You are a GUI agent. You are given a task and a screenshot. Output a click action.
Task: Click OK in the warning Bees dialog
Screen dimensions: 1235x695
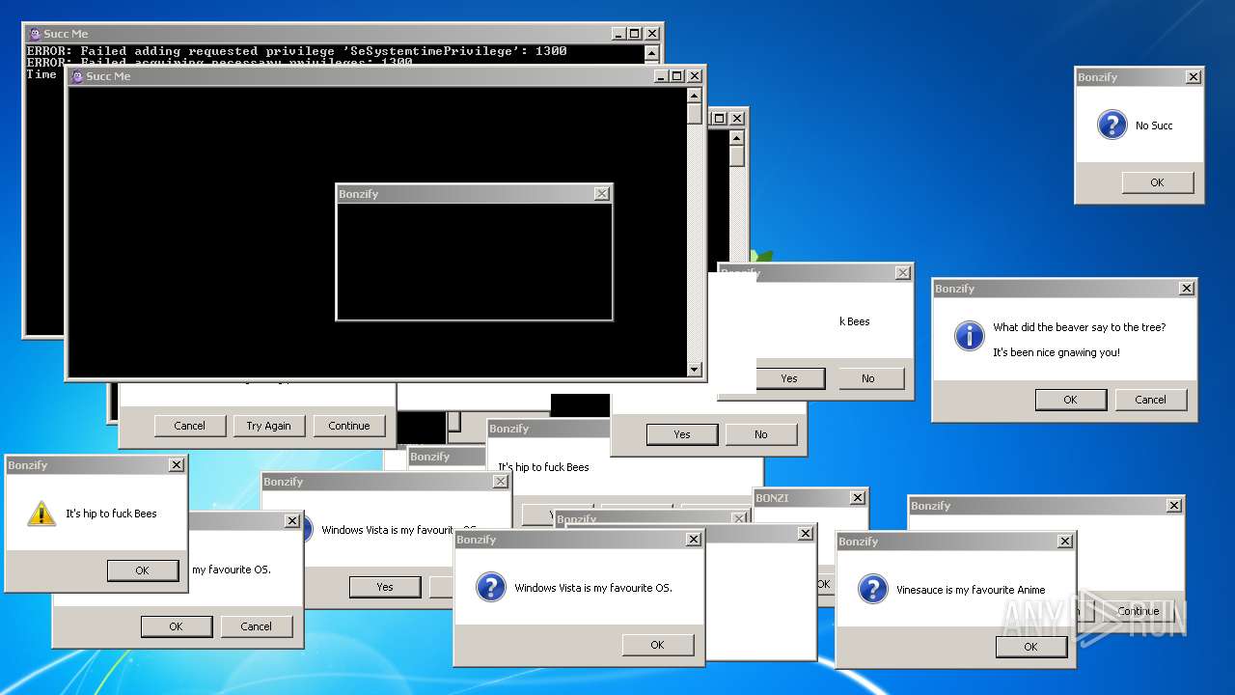coord(142,570)
